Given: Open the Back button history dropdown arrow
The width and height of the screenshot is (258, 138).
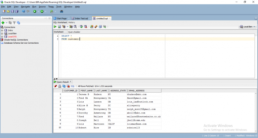Looking at the screenshot, I should click(x=38, y=11).
